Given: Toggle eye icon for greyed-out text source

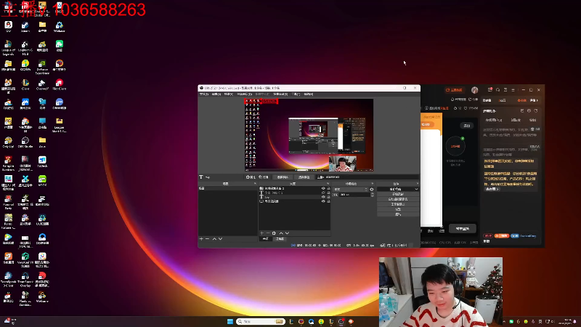Looking at the screenshot, I should pyautogui.click(x=323, y=193).
